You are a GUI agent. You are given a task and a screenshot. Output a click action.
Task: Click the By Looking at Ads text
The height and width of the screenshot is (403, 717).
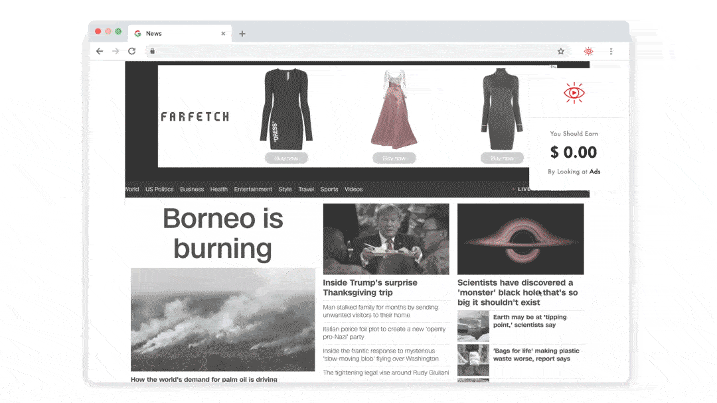(x=574, y=172)
